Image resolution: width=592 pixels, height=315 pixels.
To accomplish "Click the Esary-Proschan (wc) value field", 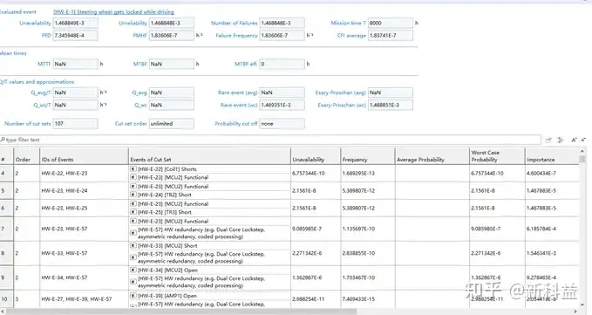I will click(390, 105).
